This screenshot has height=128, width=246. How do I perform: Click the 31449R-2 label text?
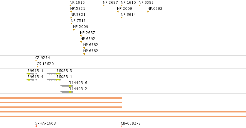[x=78, y=89]
